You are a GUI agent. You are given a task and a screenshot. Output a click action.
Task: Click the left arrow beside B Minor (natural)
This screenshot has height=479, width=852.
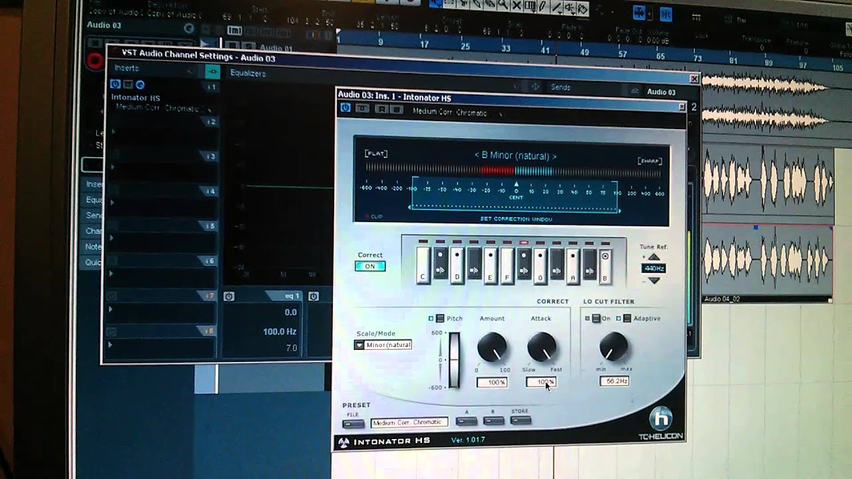coord(477,156)
